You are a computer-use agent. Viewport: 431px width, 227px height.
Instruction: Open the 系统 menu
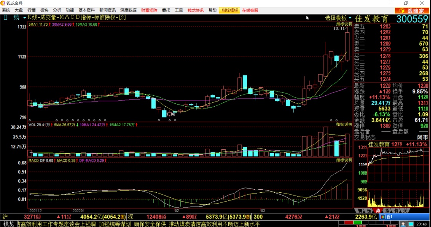point(6,10)
